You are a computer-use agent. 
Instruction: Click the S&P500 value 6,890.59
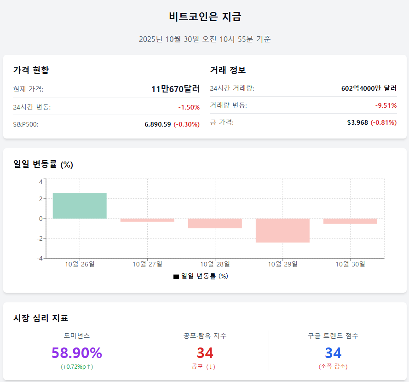point(157,124)
